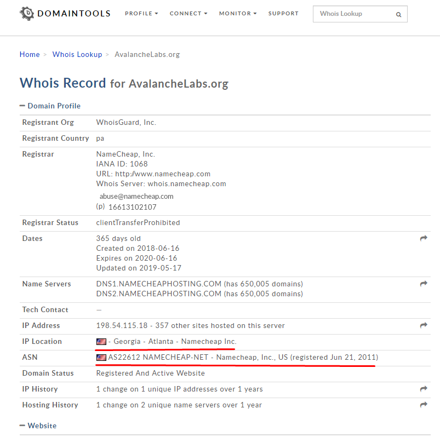This screenshot has width=440, height=437.
Task: Click the share arrow on the Dates row
Action: pyautogui.click(x=422, y=238)
